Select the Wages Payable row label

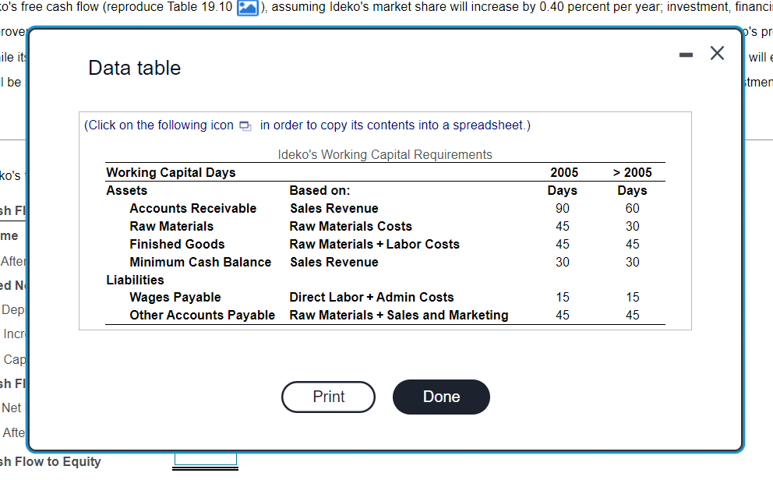pyautogui.click(x=175, y=297)
